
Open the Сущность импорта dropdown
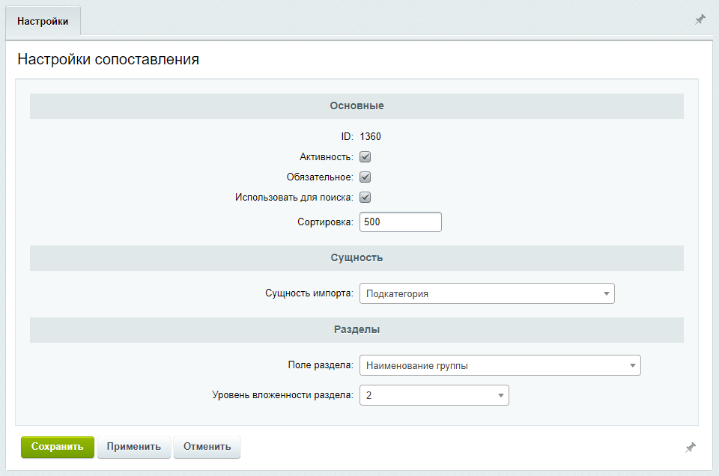click(x=487, y=293)
